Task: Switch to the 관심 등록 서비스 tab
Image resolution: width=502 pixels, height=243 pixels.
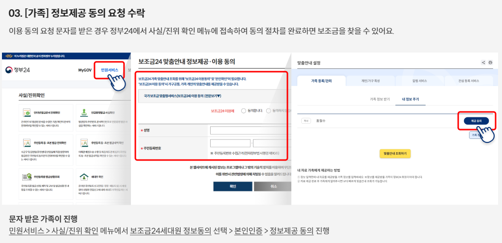Action: [x=469, y=81]
